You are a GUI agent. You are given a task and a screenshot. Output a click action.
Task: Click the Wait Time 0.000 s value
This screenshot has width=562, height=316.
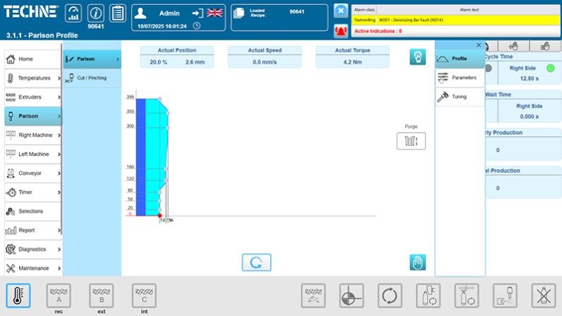point(529,116)
